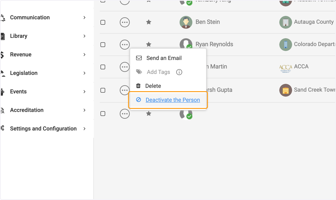The image size is (336, 200).
Task: Click the tags icon in context menu
Action: [139, 72]
